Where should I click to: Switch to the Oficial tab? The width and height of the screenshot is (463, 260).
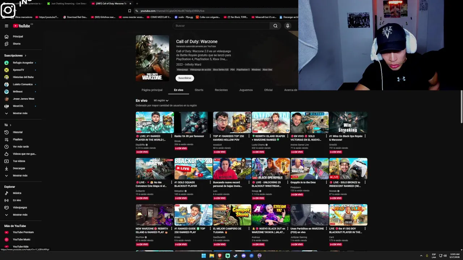pyautogui.click(x=268, y=90)
